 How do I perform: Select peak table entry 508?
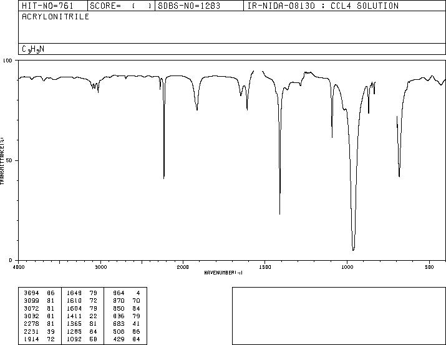pos(119,331)
